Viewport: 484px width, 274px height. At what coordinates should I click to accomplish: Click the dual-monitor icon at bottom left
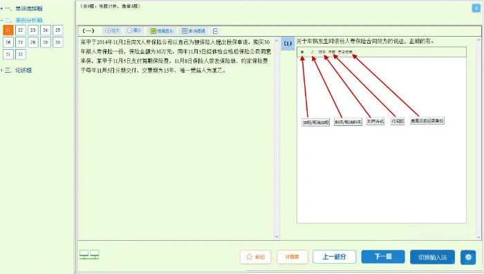tap(89, 255)
